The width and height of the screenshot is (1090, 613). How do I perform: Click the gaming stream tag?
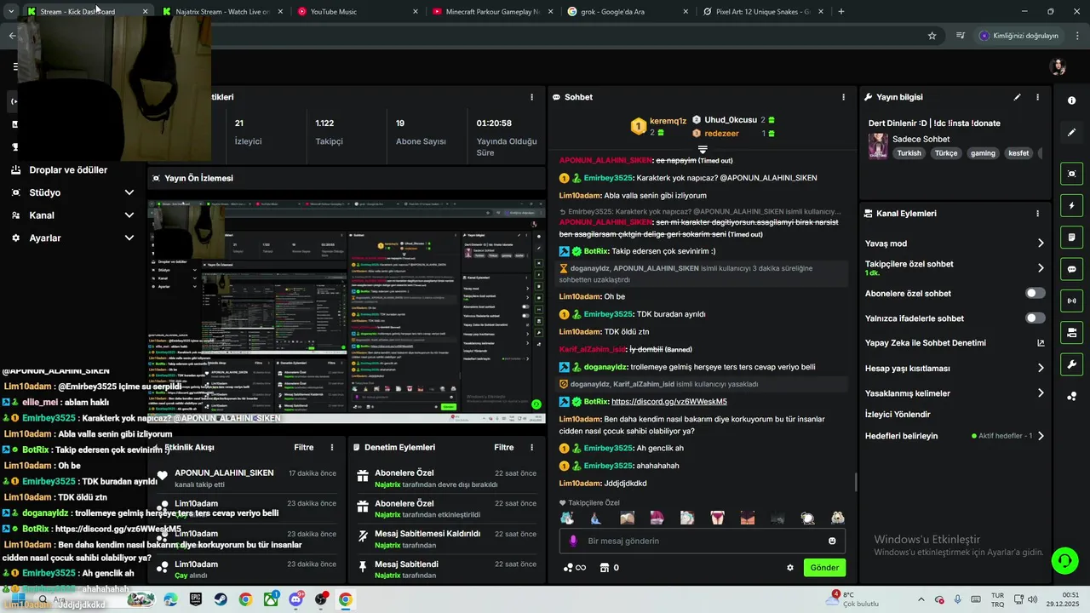(x=983, y=153)
